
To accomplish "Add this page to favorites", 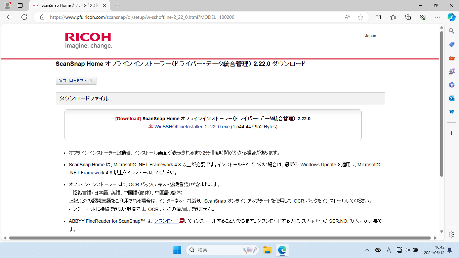I will [x=361, y=17].
